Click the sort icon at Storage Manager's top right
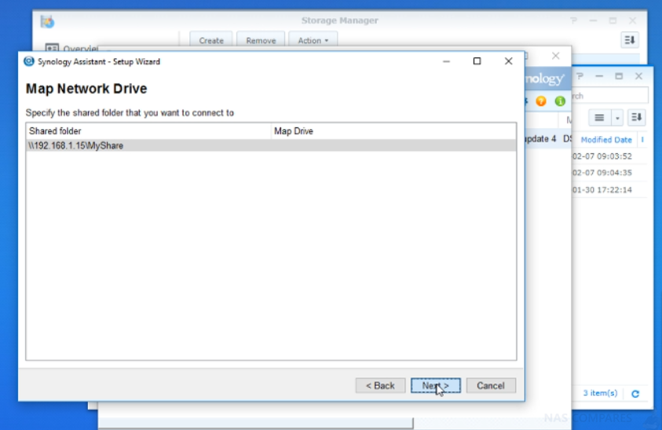This screenshot has height=430, width=662. pos(630,40)
